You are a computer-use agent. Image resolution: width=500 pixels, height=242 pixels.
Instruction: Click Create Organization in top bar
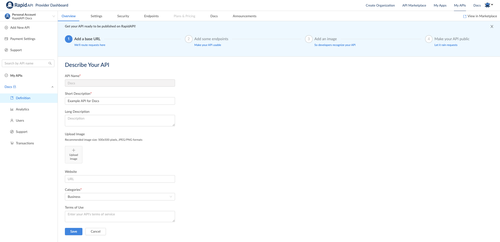pos(380,5)
